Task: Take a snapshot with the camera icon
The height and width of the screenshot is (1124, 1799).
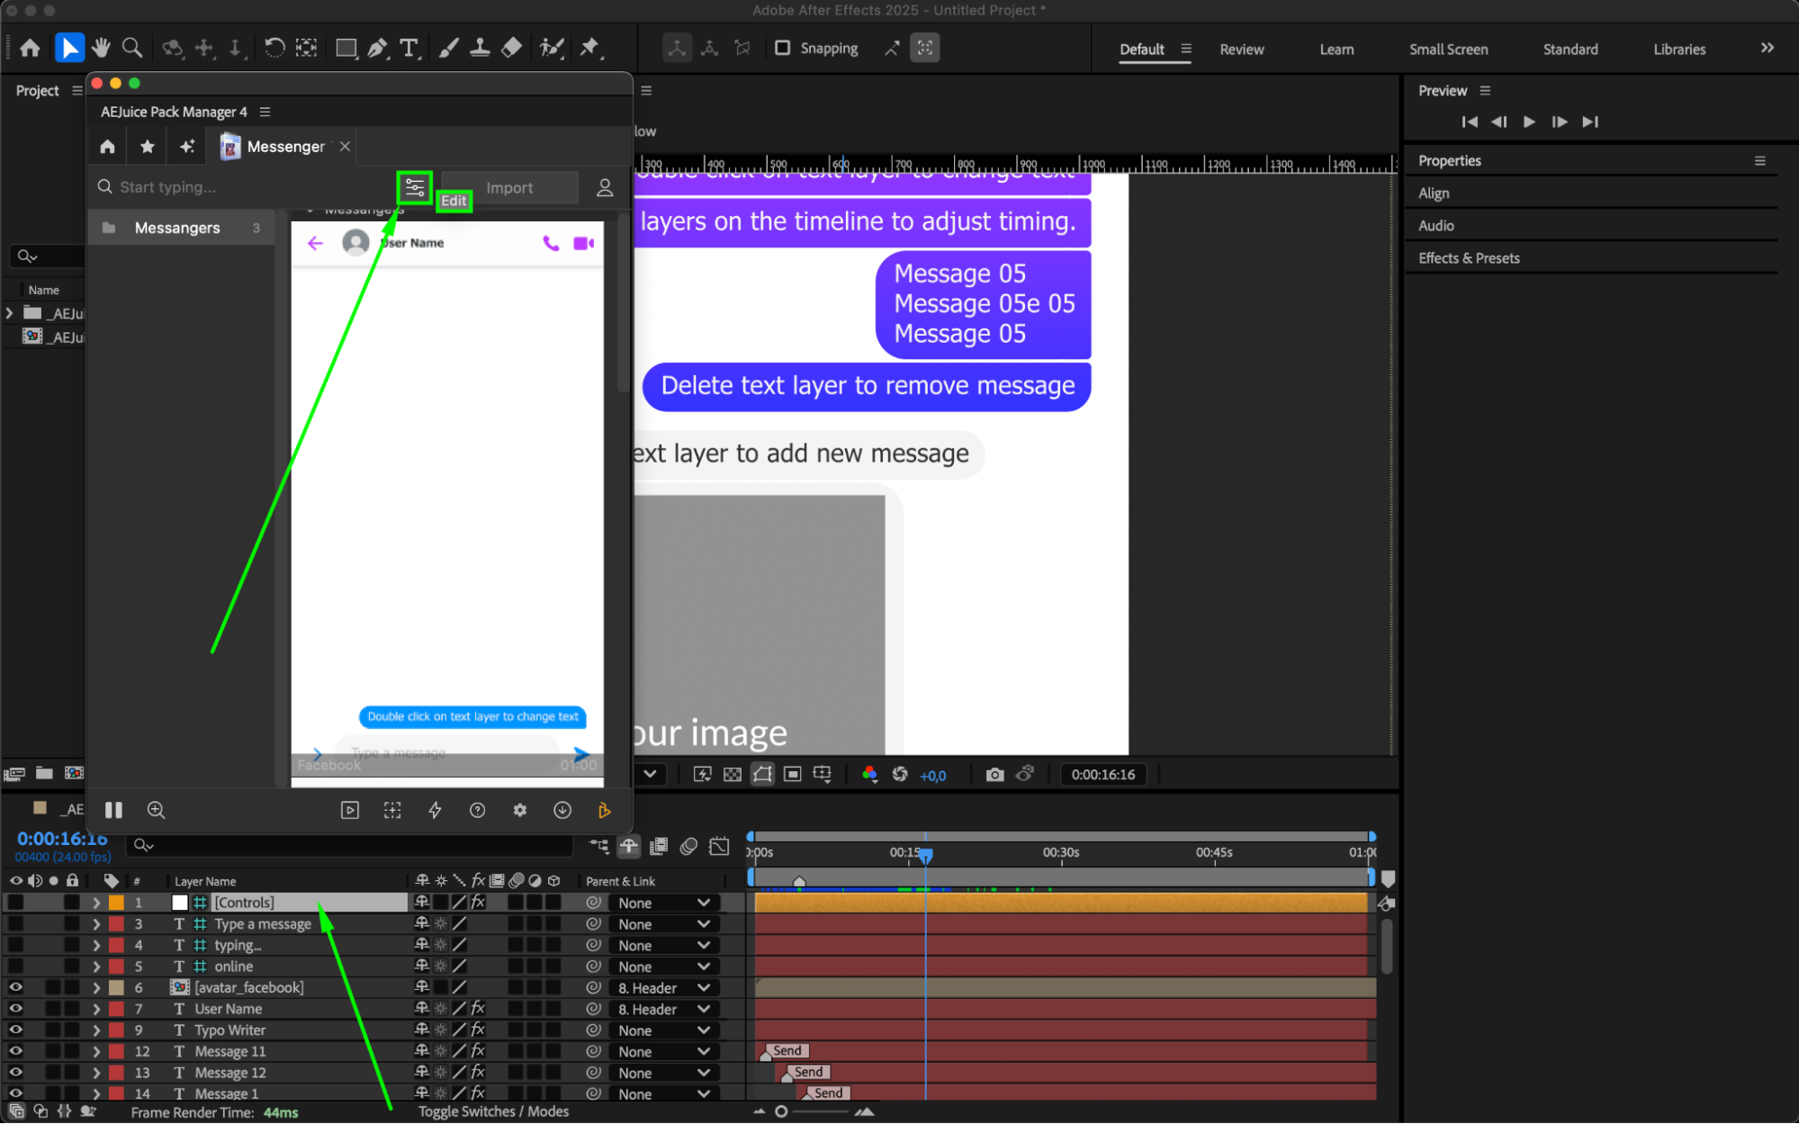Action: 994,775
